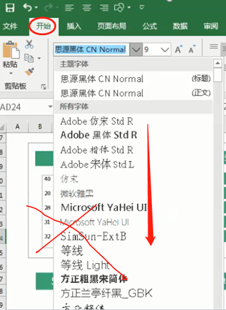Choose Adobe 仿宋 Std R font

click(x=134, y=121)
